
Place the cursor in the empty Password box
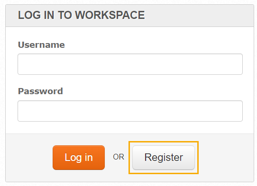(x=130, y=111)
